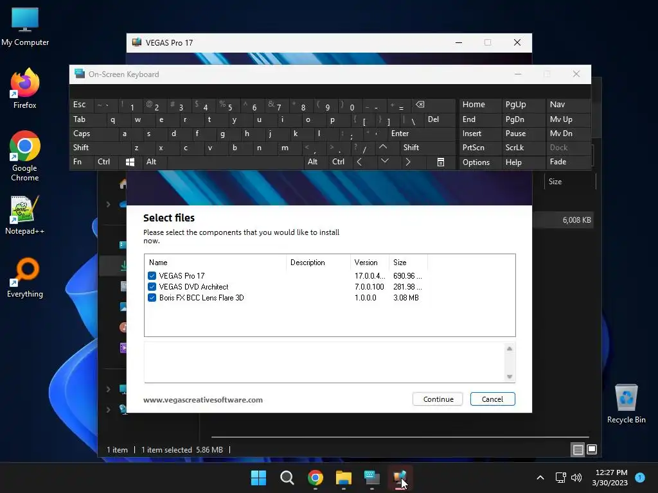Image resolution: width=658 pixels, height=493 pixels.
Task: Open File Explorer from the taskbar
Action: point(344,478)
